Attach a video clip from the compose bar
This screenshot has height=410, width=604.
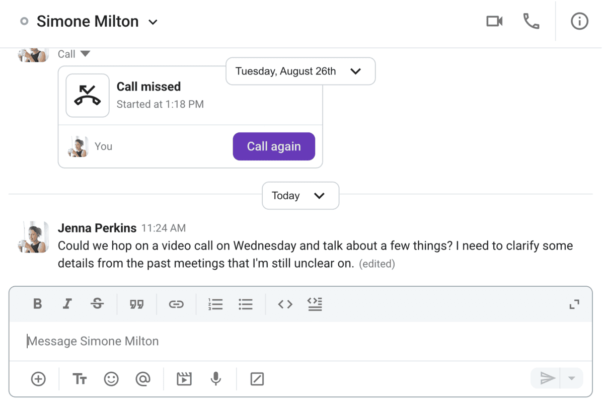(184, 379)
